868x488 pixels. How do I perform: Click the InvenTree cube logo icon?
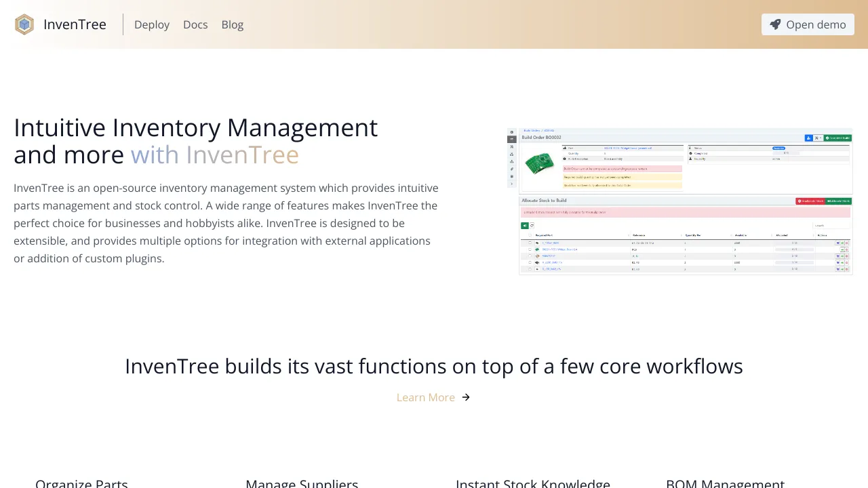[x=24, y=24]
